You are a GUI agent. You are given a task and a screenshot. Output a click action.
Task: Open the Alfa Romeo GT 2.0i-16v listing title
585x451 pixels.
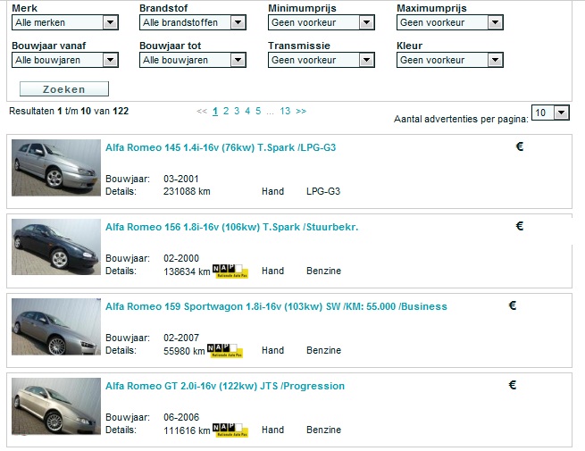pos(225,386)
